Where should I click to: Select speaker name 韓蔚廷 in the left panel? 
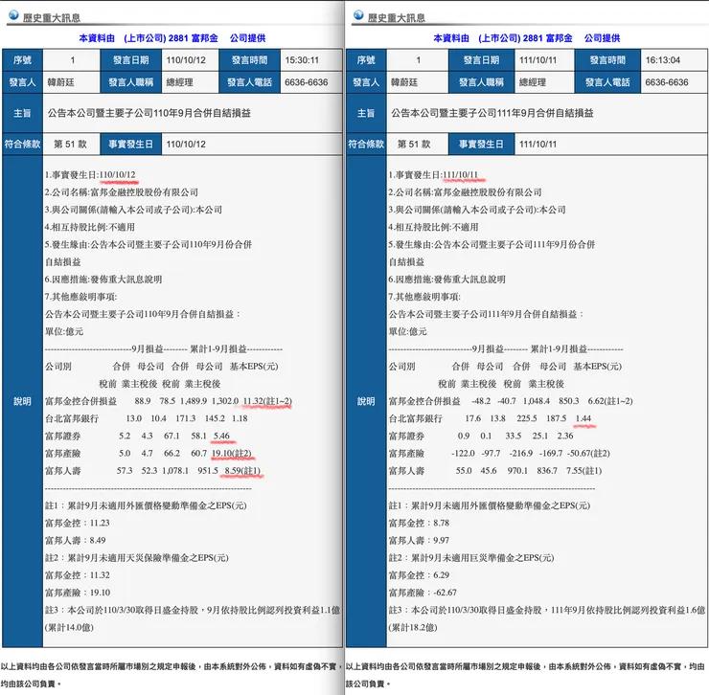(x=60, y=82)
